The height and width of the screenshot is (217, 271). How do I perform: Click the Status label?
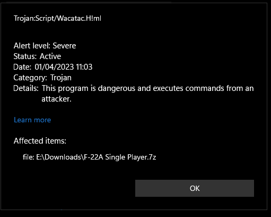[x=25, y=56]
